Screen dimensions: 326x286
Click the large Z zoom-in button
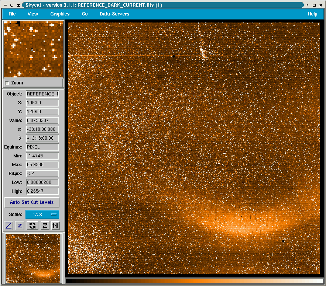(8, 226)
